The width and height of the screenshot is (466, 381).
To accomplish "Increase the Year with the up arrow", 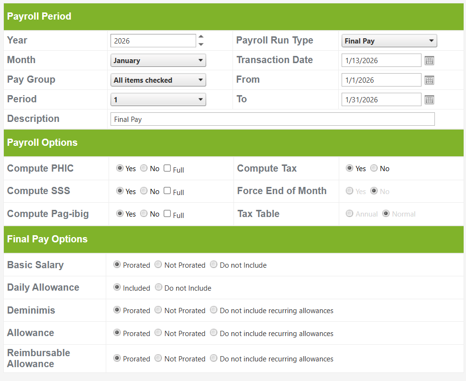I will tap(201, 37).
